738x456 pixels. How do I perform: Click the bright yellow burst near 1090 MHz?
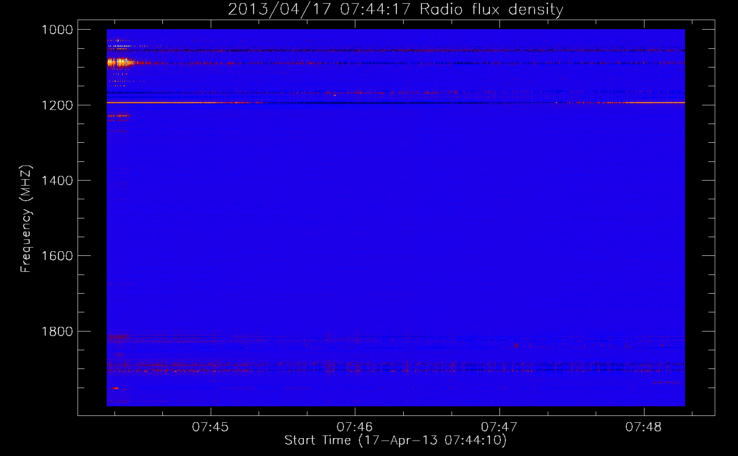[x=120, y=62]
